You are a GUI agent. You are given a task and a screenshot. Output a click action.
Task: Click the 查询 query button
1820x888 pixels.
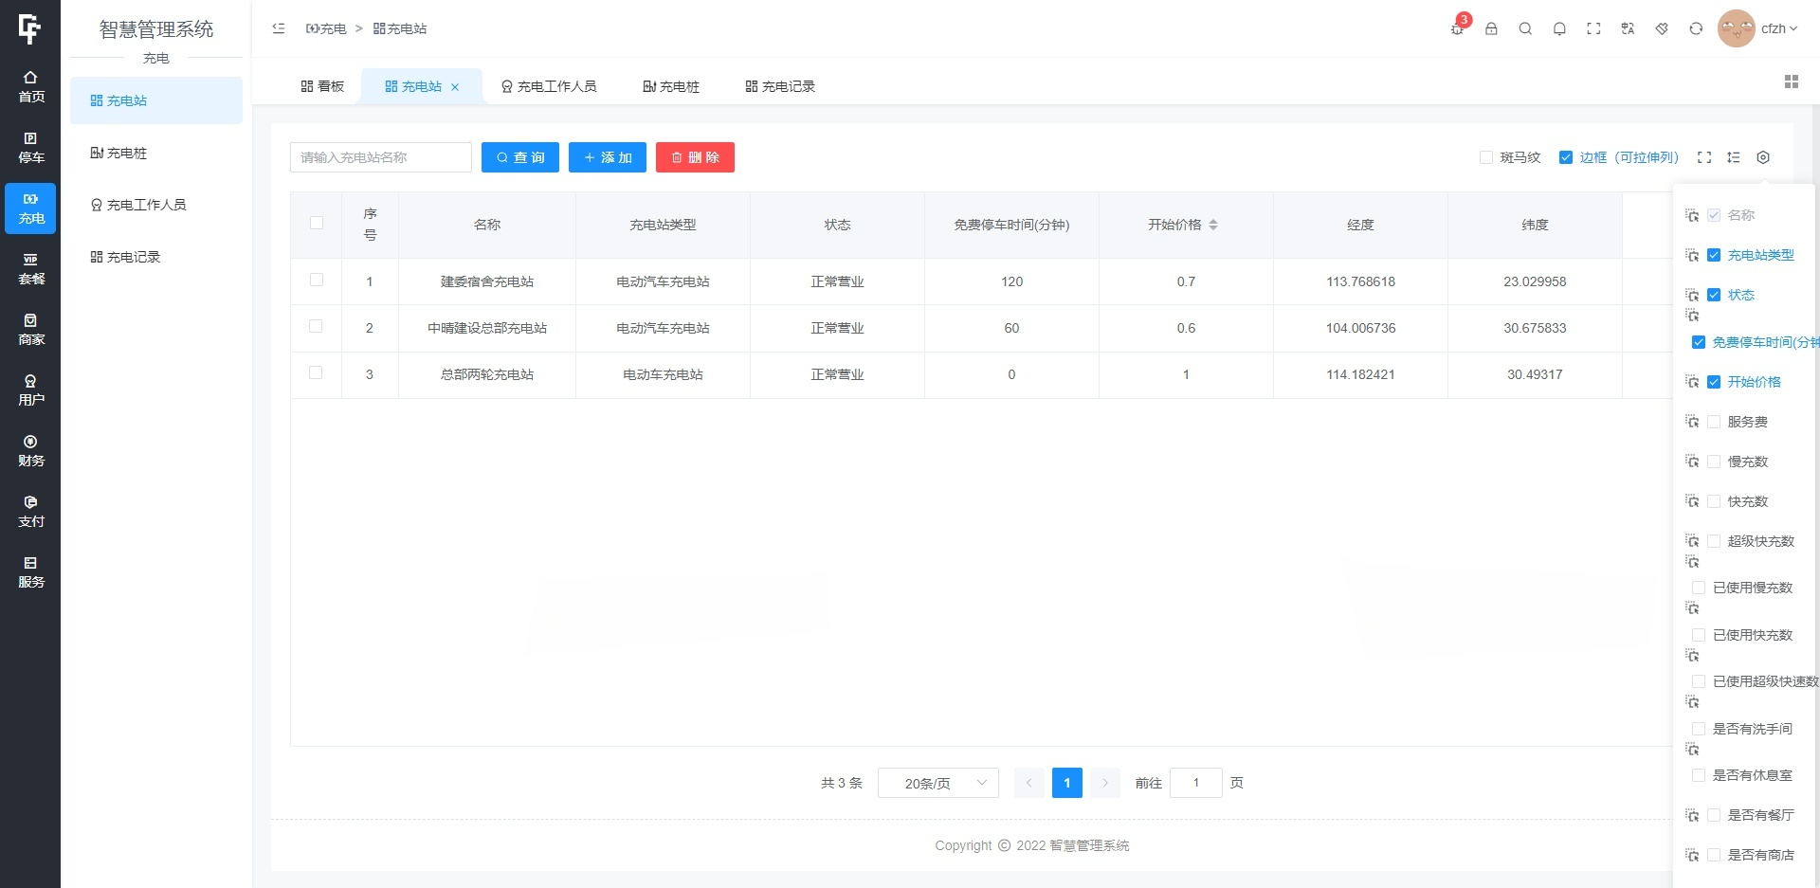pos(520,157)
